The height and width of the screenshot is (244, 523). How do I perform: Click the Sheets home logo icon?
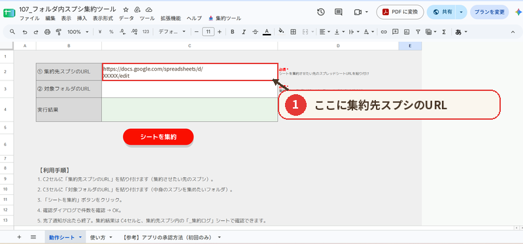pyautogui.click(x=9, y=12)
